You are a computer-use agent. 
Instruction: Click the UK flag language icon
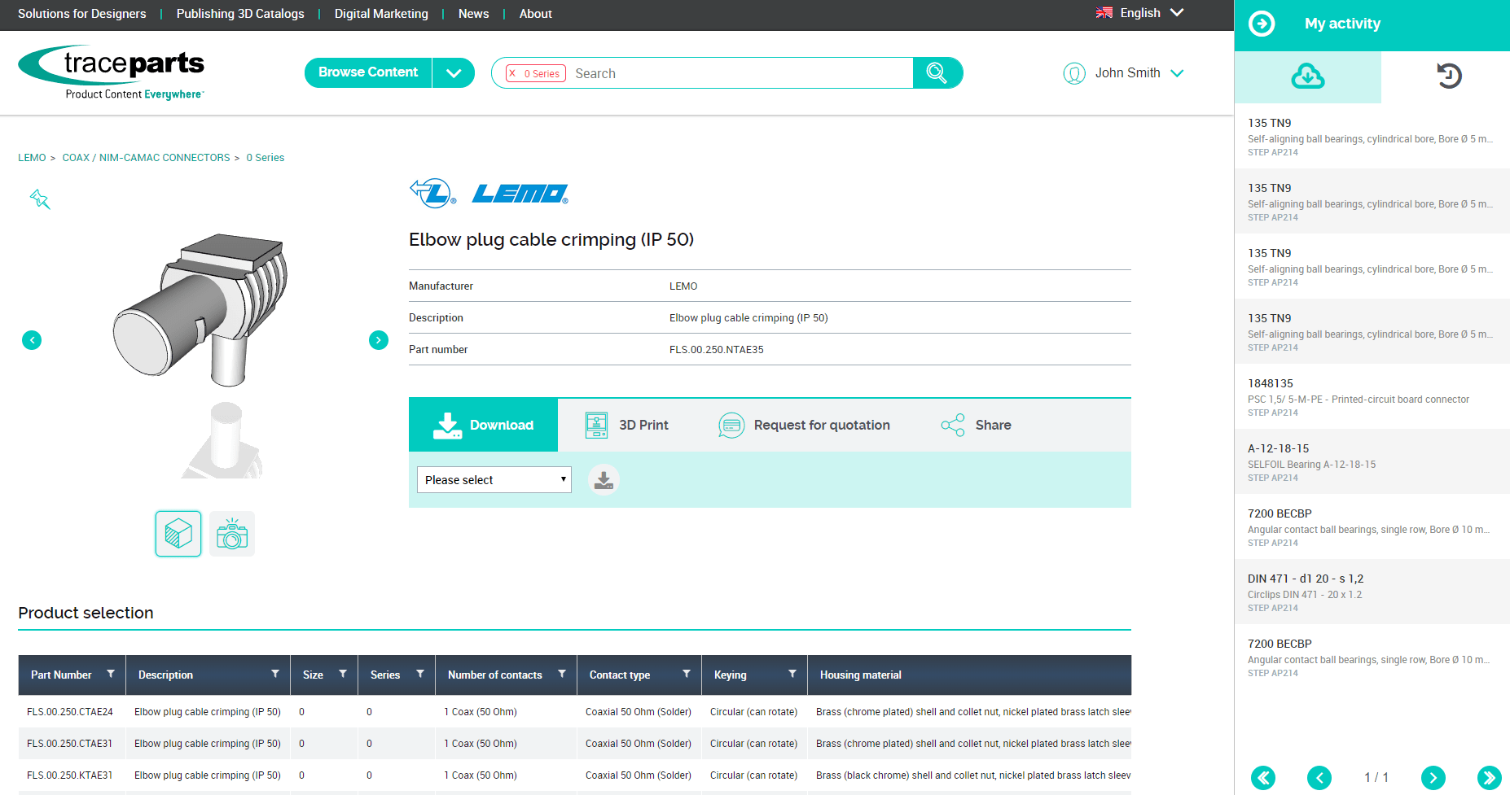1104,13
